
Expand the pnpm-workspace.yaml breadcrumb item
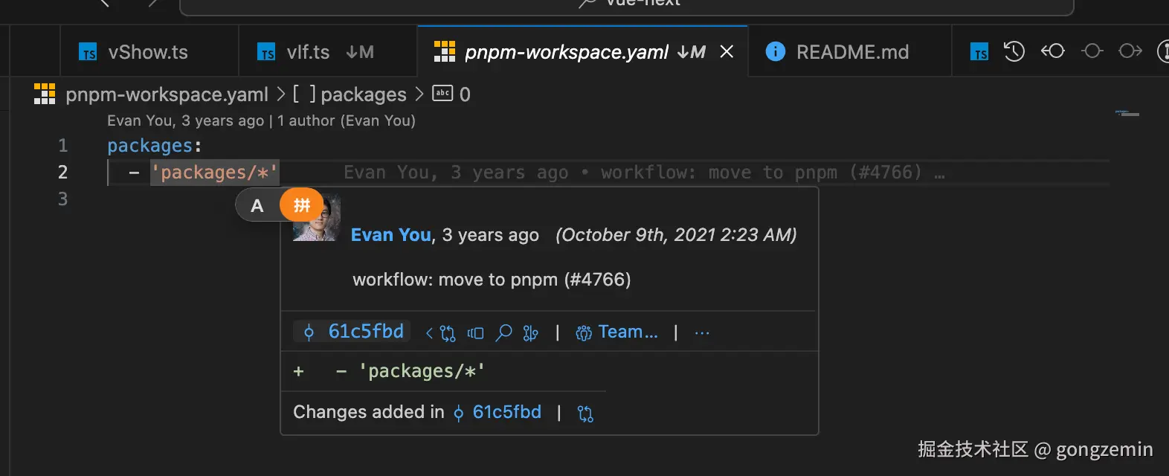point(167,94)
